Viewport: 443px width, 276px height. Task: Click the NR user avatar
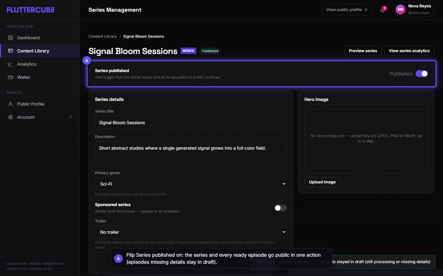(401, 10)
